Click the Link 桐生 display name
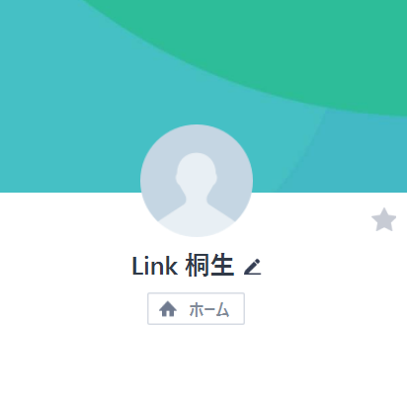The width and height of the screenshot is (407, 405). (x=183, y=266)
